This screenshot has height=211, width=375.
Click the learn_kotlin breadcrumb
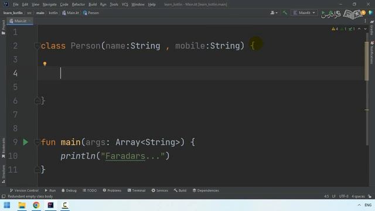click(x=13, y=13)
